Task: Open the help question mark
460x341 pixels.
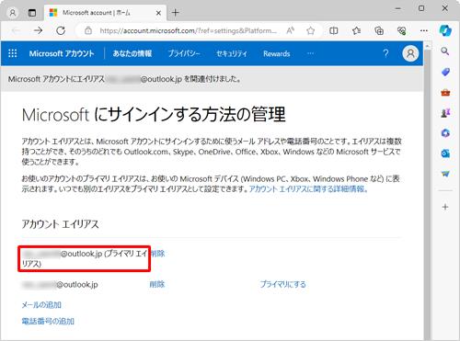Action: click(385, 53)
